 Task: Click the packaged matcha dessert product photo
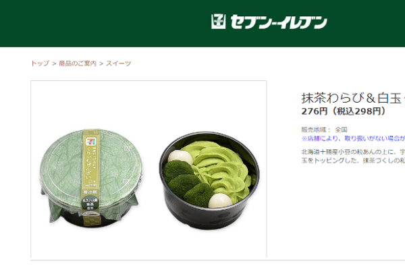[x=91, y=178]
